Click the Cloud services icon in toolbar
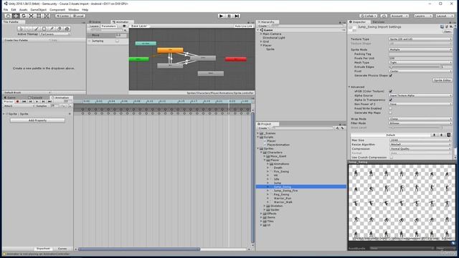This screenshot has height=258, width=459. click(384, 16)
